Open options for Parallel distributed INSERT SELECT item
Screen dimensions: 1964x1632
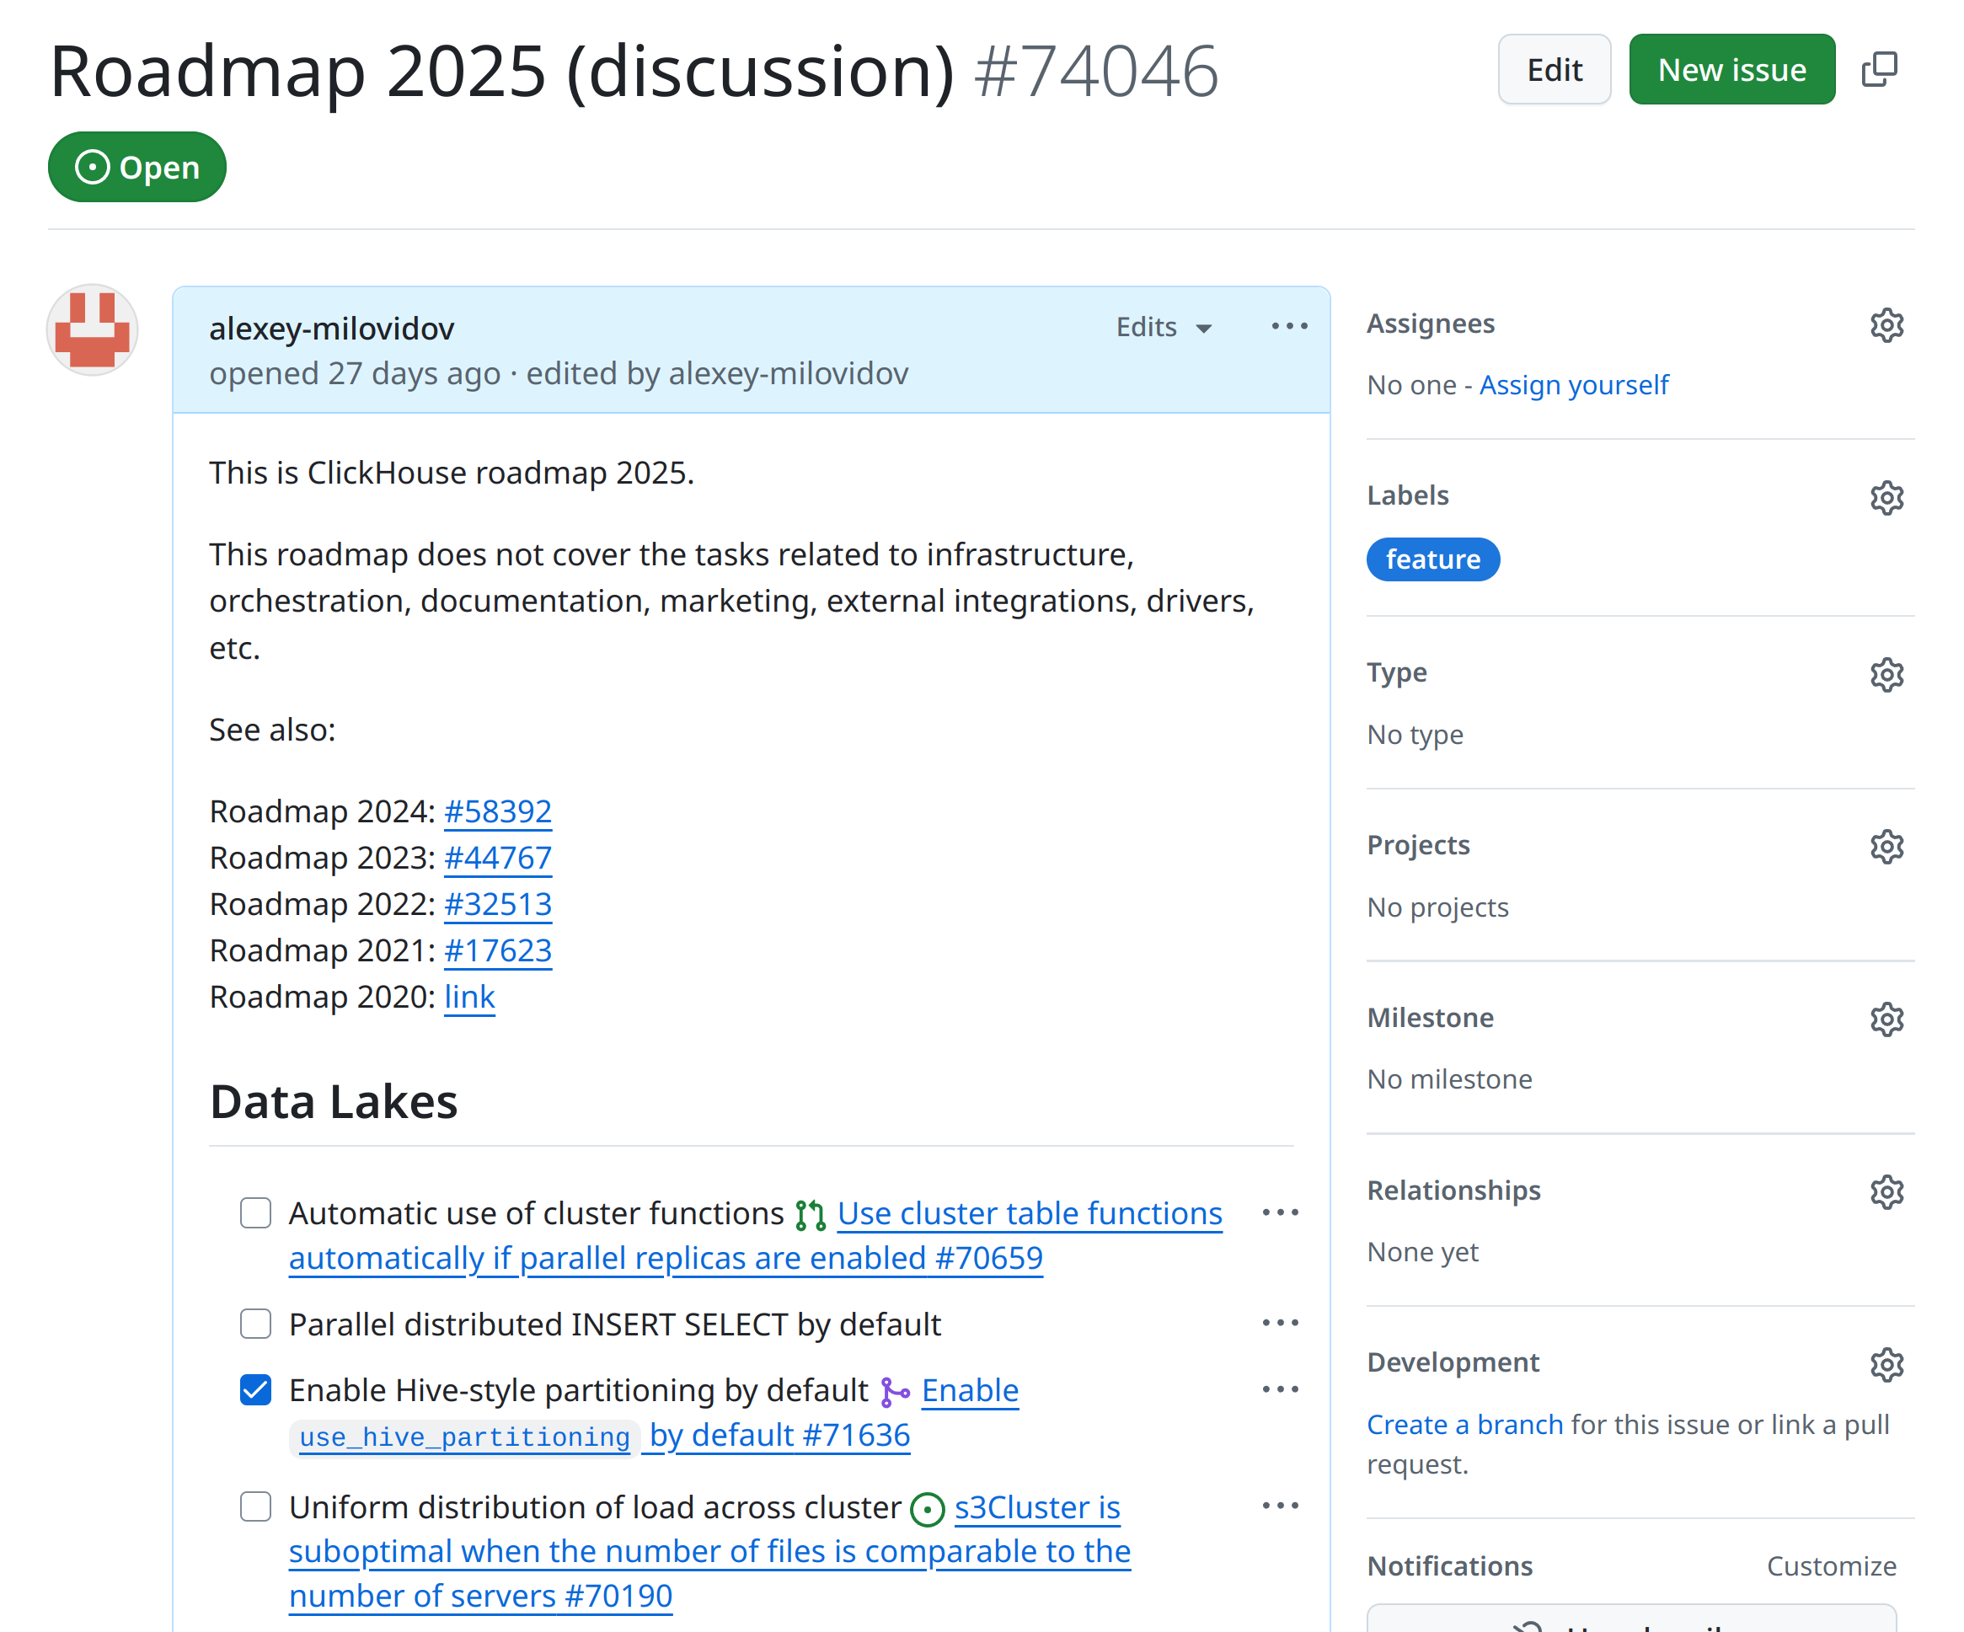1281,1324
